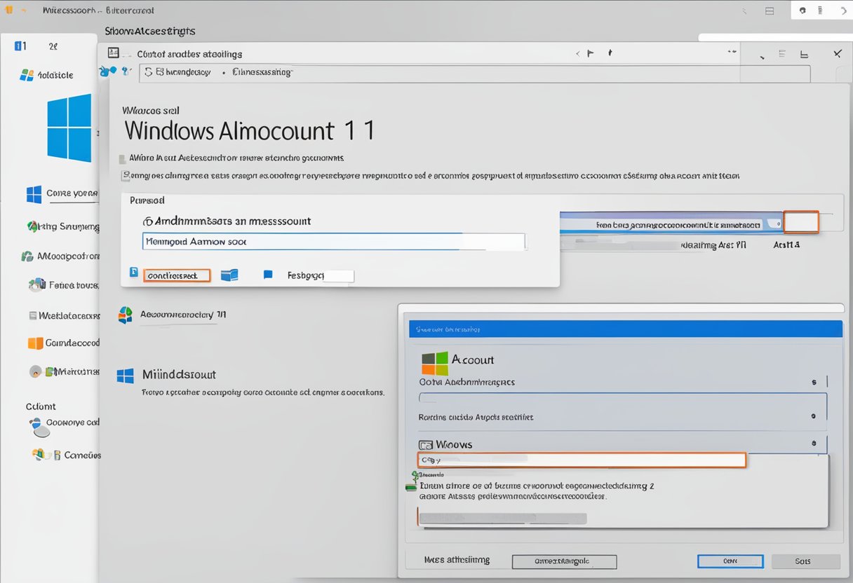Image resolution: width=853 pixels, height=583 pixels.
Task: Switch to the Show all settings tab
Action: tap(149, 31)
